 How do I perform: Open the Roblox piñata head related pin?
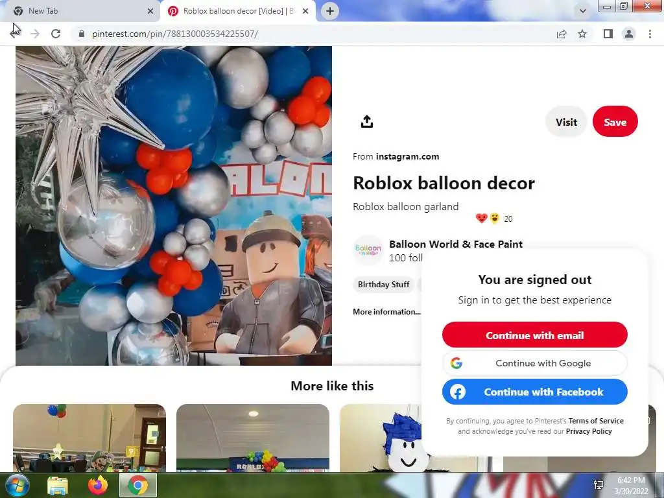381,438
